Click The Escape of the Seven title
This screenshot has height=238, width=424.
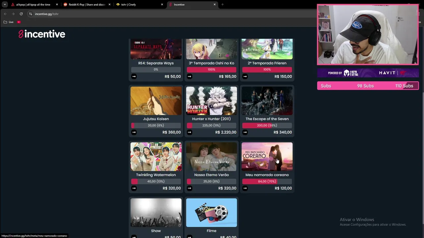[267, 119]
